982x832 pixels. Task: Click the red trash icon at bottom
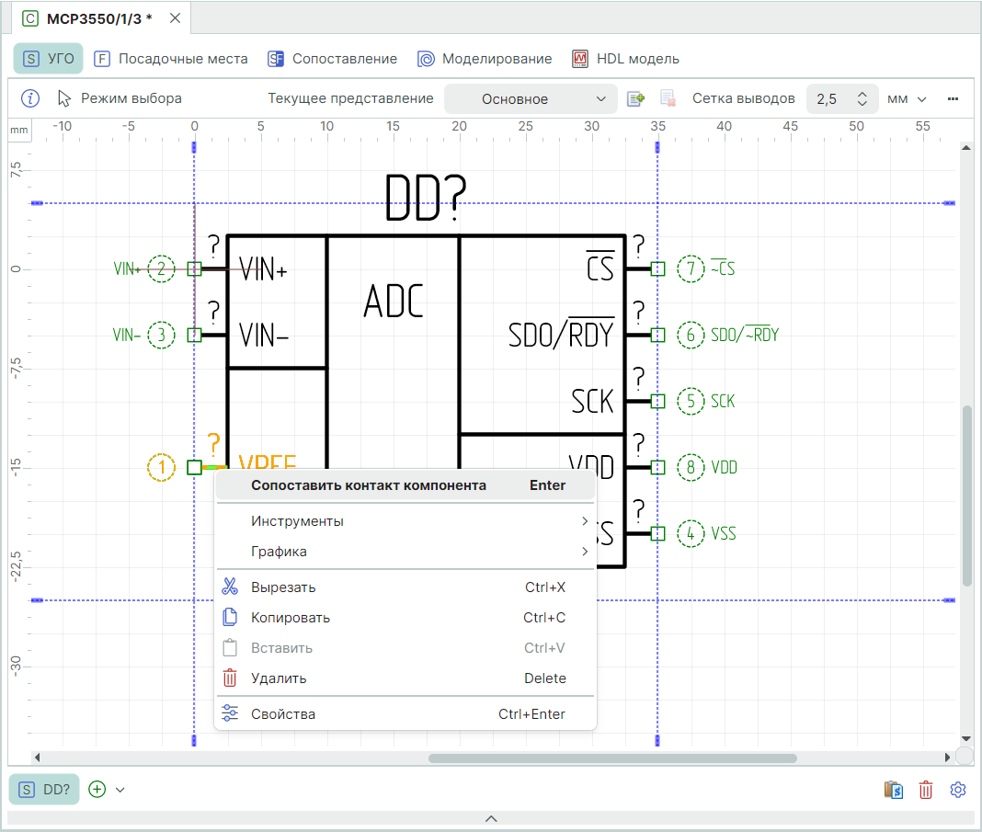point(926,790)
